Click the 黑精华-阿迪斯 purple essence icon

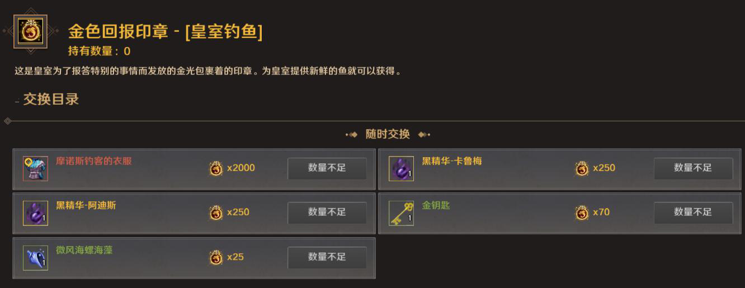pos(35,213)
